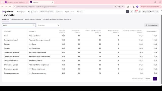The image size is (162, 91).
Task: Open the Поставки и заказы menu
Action: pos(47,12)
